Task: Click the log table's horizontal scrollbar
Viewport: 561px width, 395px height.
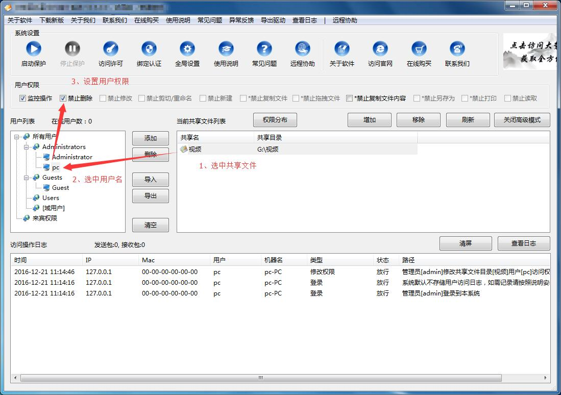Action: click(260, 378)
